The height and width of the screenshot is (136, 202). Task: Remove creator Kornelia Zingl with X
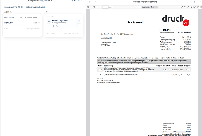(79, 21)
